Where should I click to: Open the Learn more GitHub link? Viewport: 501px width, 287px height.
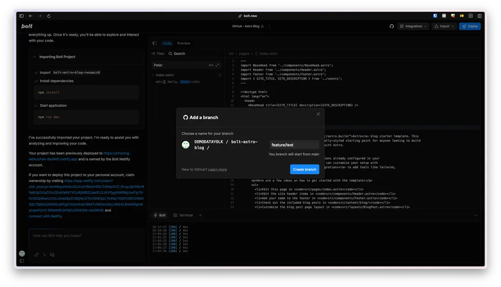217,169
